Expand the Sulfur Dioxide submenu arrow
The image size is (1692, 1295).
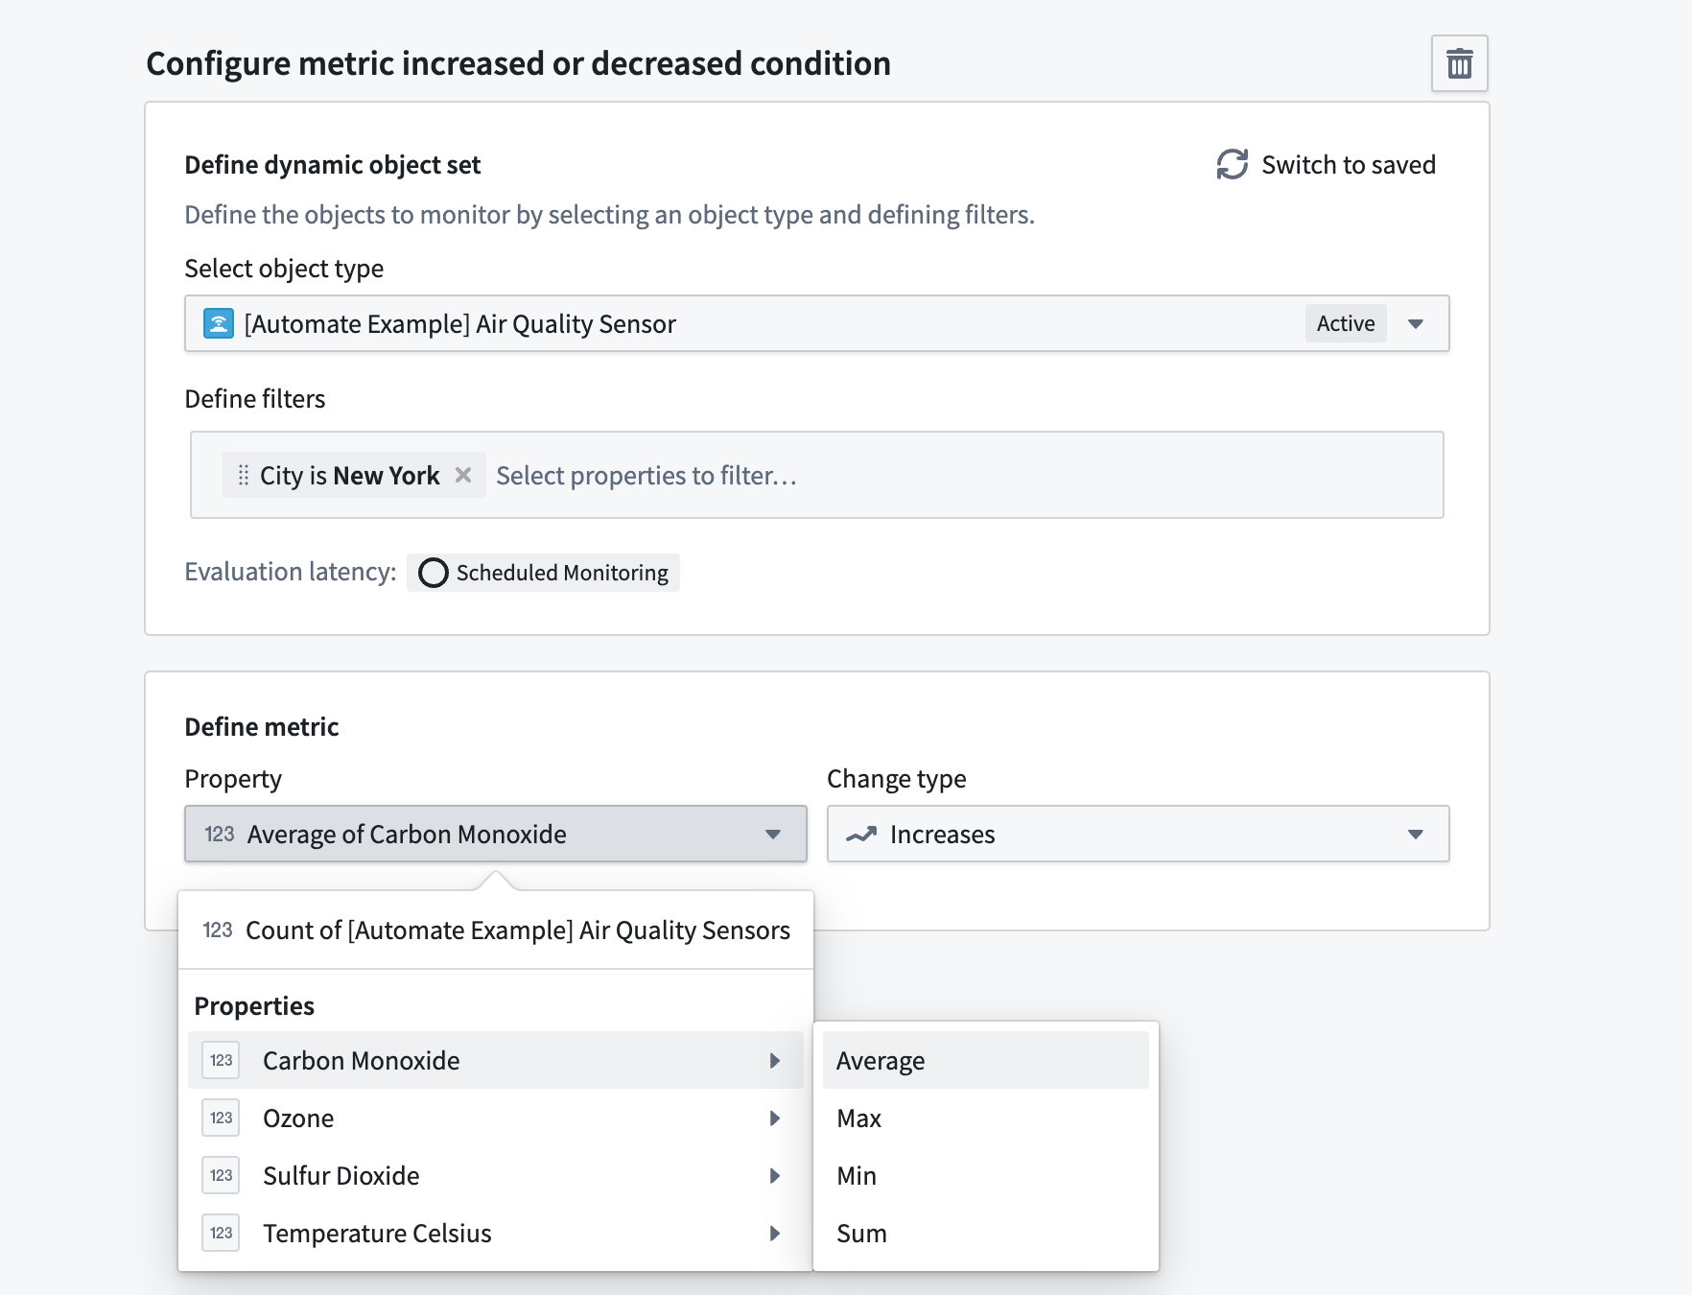tap(775, 1175)
